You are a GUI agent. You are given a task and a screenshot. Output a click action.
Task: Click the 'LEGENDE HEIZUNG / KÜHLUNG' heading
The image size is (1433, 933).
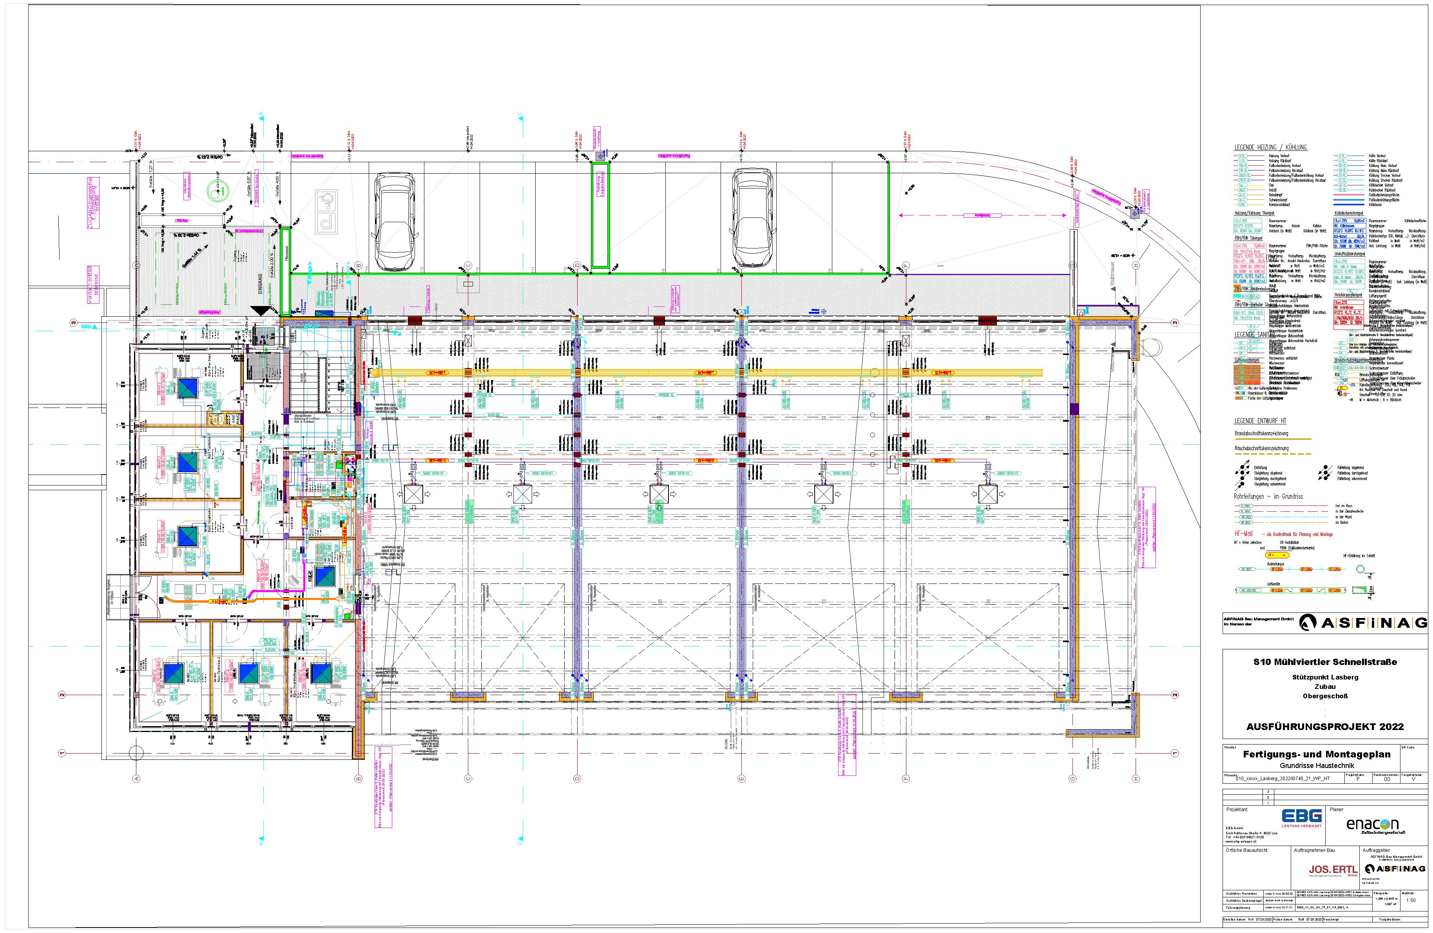tap(1270, 147)
